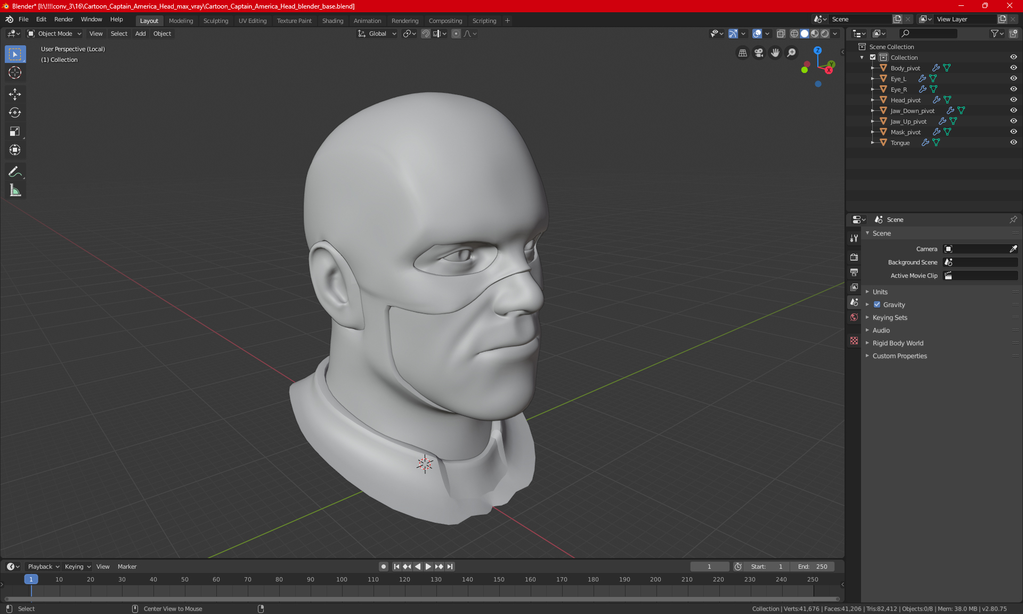The width and height of the screenshot is (1023, 614).
Task: Open the Object Mode dropdown
Action: [54, 34]
